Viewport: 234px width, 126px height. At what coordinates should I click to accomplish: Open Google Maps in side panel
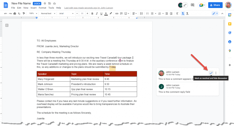coord(230,51)
